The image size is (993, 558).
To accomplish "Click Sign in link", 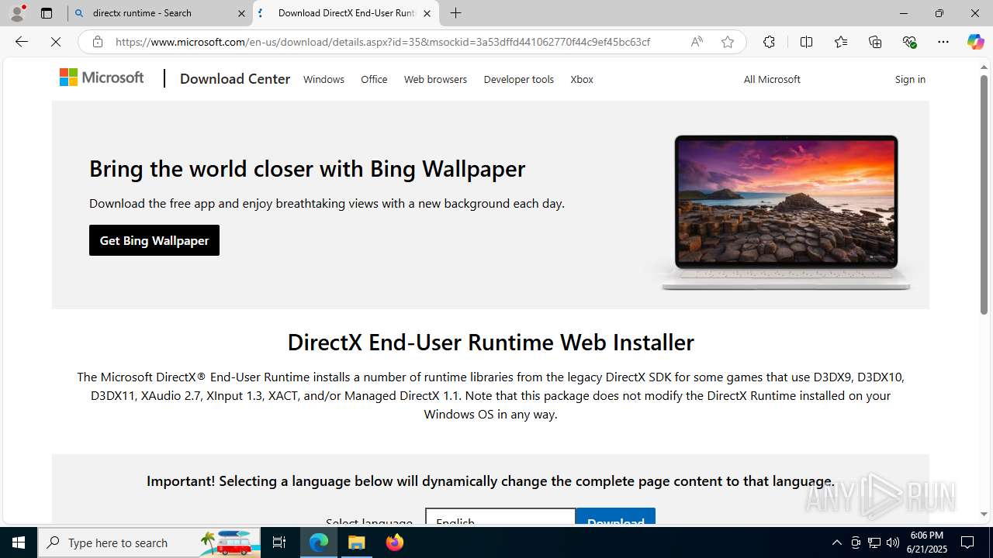I will [x=910, y=79].
